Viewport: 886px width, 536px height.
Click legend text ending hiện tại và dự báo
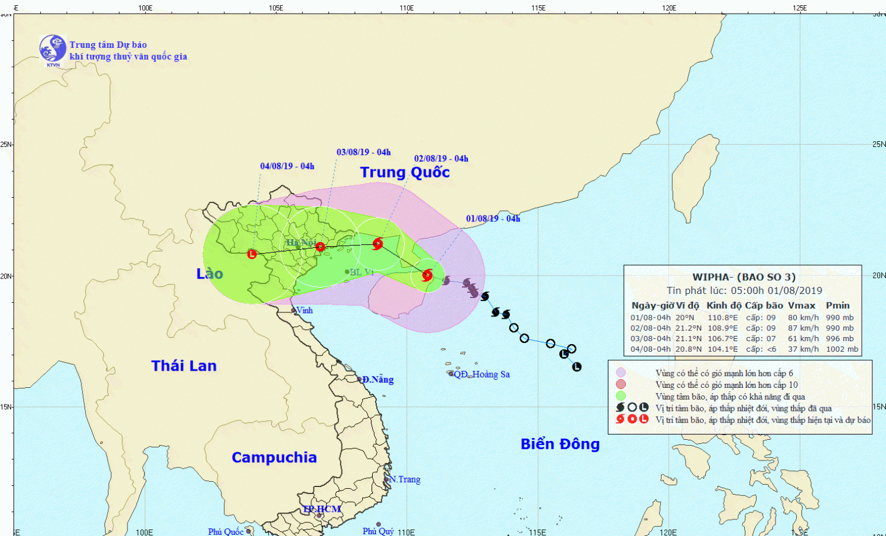763,420
